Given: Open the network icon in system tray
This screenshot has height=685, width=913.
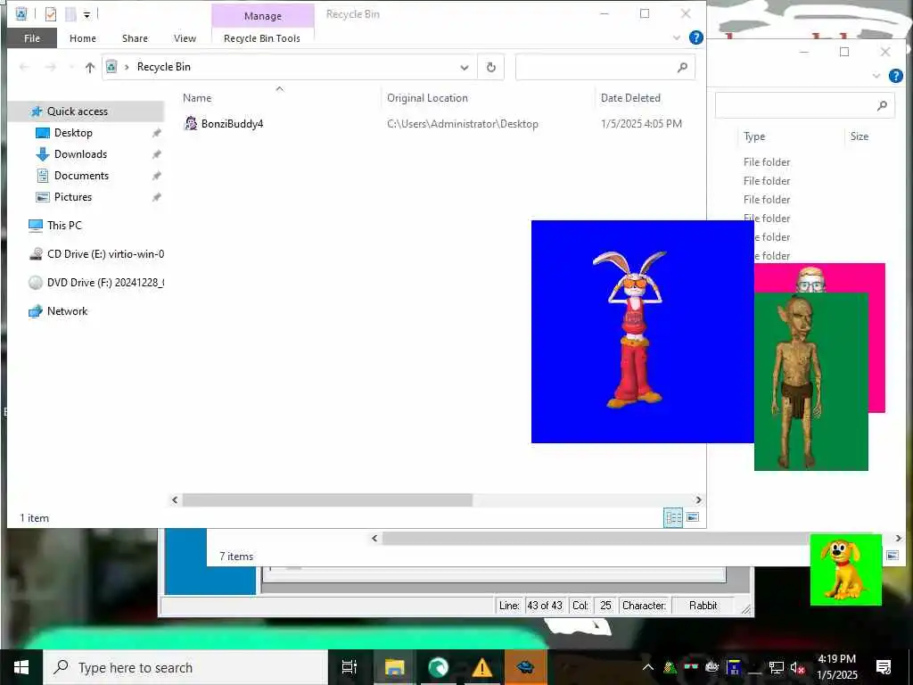Looking at the screenshot, I should point(776,668).
